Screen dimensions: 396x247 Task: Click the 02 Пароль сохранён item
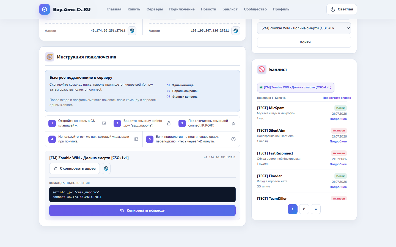point(183,91)
